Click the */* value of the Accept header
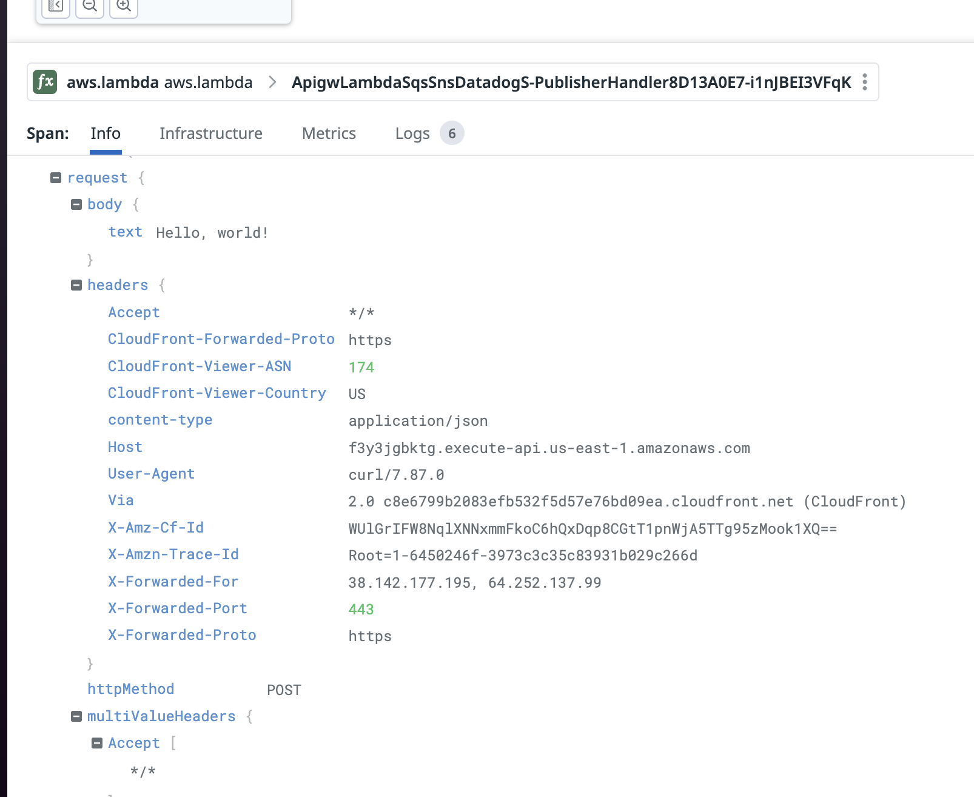974x797 pixels. tap(361, 313)
